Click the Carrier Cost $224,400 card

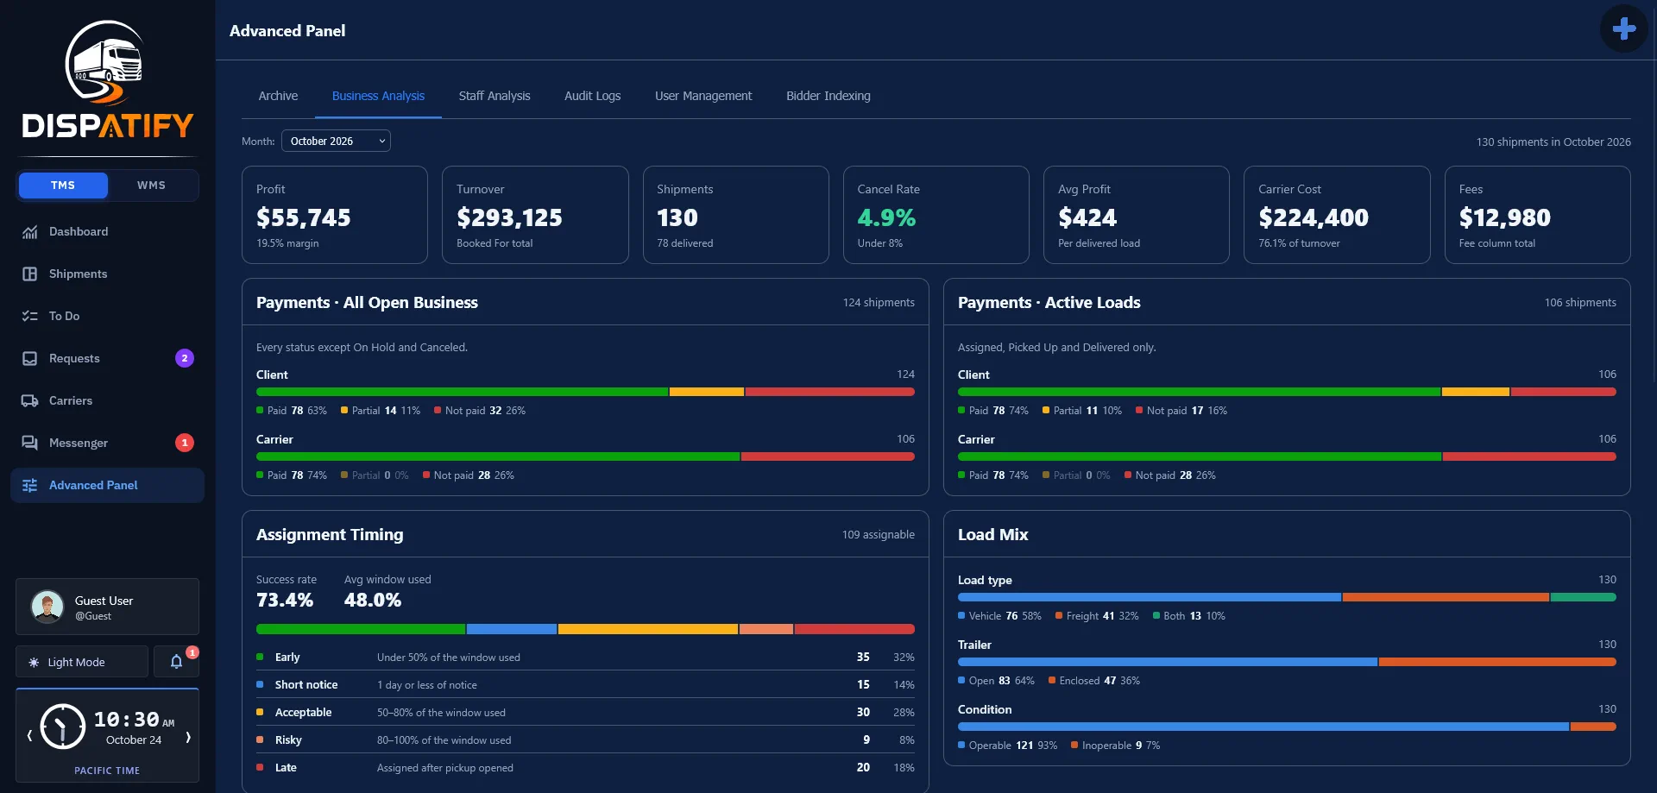[1337, 215]
